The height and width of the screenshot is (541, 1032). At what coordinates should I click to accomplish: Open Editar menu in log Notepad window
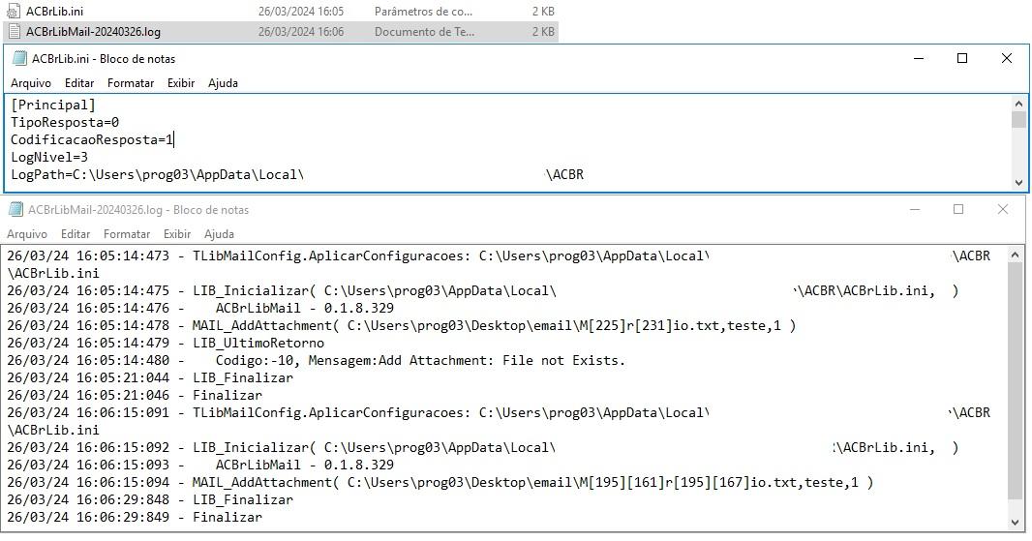coord(76,233)
